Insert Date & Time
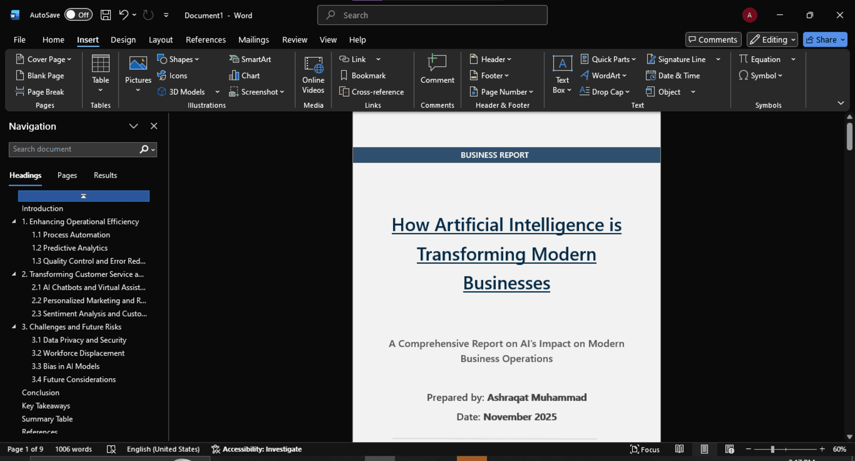855x461 pixels. 673,76
